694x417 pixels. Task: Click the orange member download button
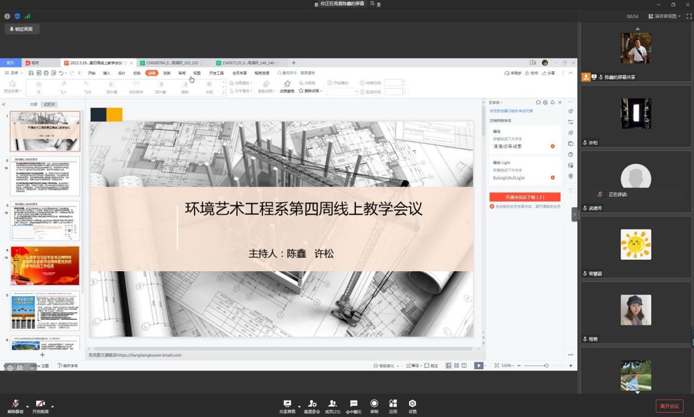pyautogui.click(x=524, y=197)
